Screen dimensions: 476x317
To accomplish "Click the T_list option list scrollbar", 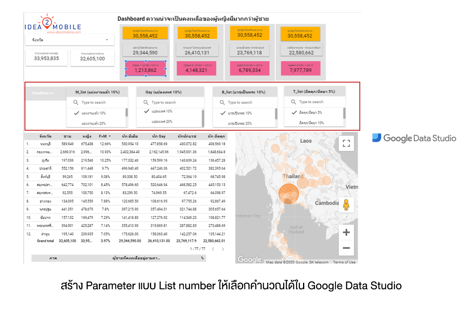I will click(344, 113).
